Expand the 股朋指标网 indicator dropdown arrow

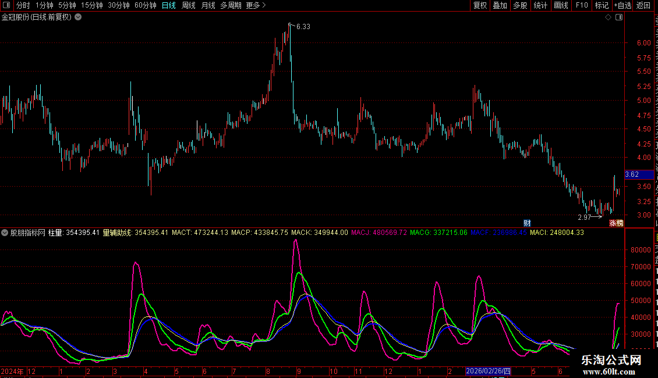[5, 233]
